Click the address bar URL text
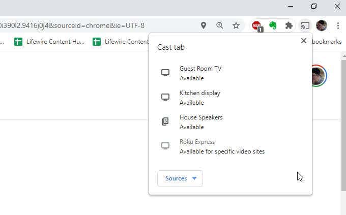Screen dimensions: 346x215 76,25
